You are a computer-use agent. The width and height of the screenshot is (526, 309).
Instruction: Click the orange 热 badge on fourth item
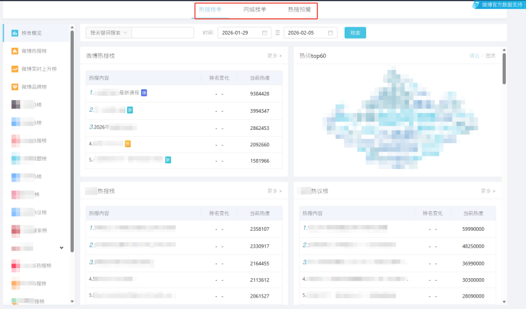tap(127, 144)
